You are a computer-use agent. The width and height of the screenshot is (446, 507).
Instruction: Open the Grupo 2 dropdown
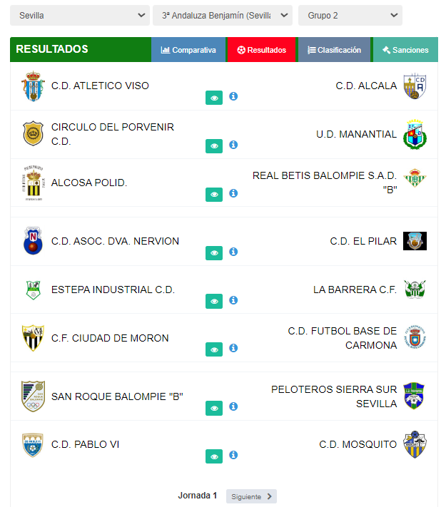click(x=350, y=15)
